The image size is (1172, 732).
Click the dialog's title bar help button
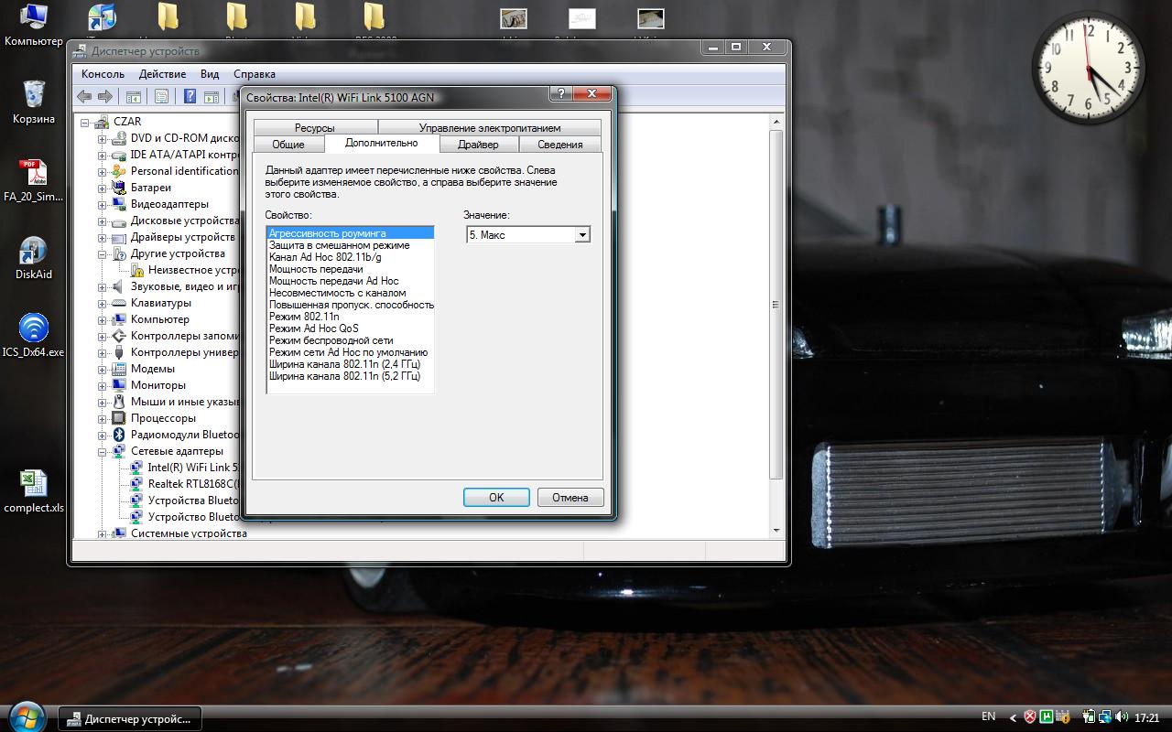(561, 93)
